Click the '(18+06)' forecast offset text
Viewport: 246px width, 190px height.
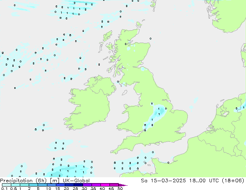[233, 181]
